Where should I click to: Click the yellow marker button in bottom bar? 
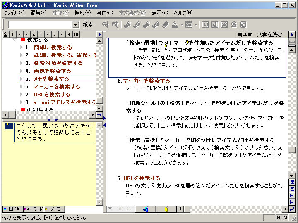[166, 209]
